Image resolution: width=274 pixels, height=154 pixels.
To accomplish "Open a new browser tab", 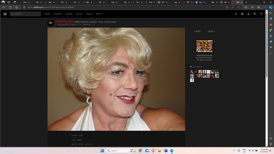I will click(246, 2).
